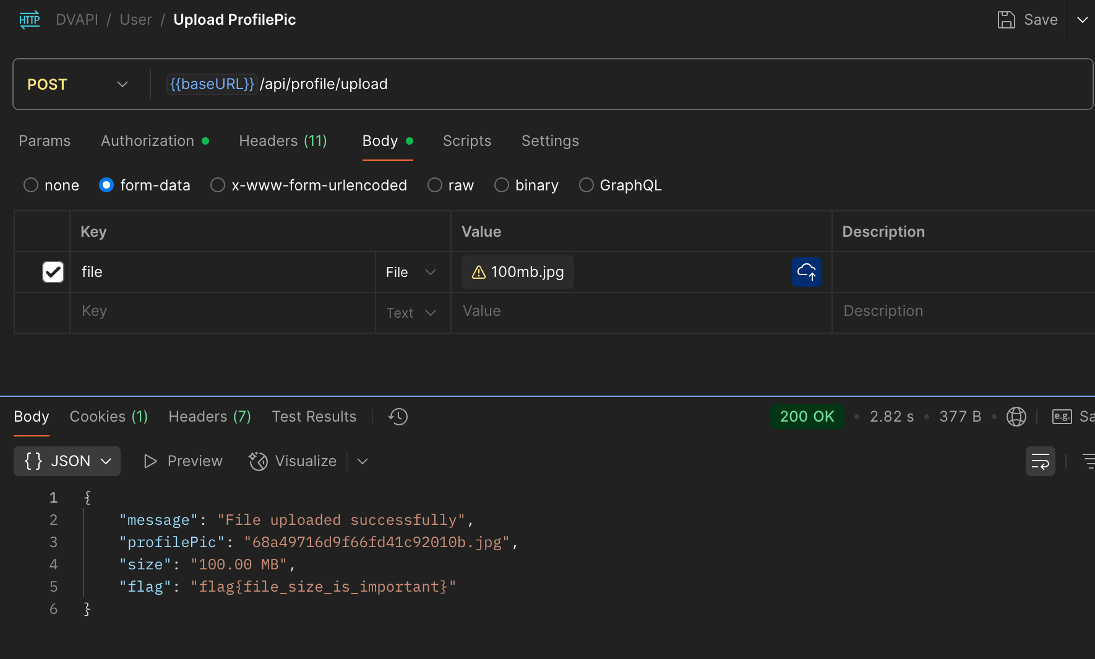Click the file key cell

(223, 272)
